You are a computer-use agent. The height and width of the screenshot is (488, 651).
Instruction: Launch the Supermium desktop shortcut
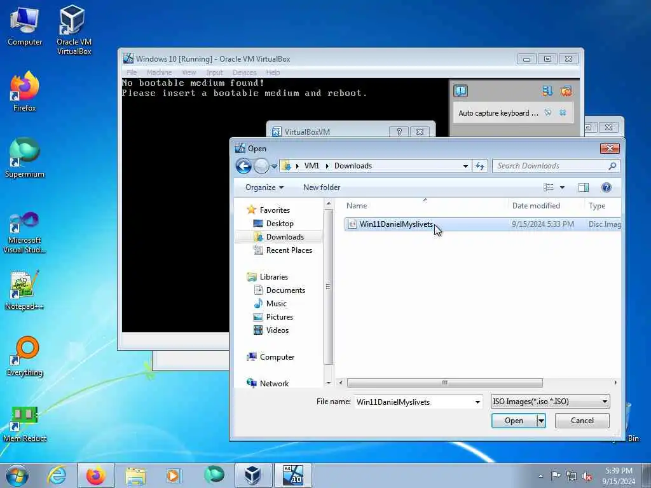tap(25, 158)
